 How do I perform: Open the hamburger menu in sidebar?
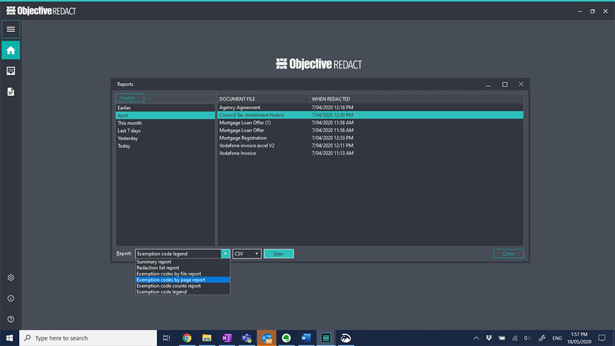(11, 30)
